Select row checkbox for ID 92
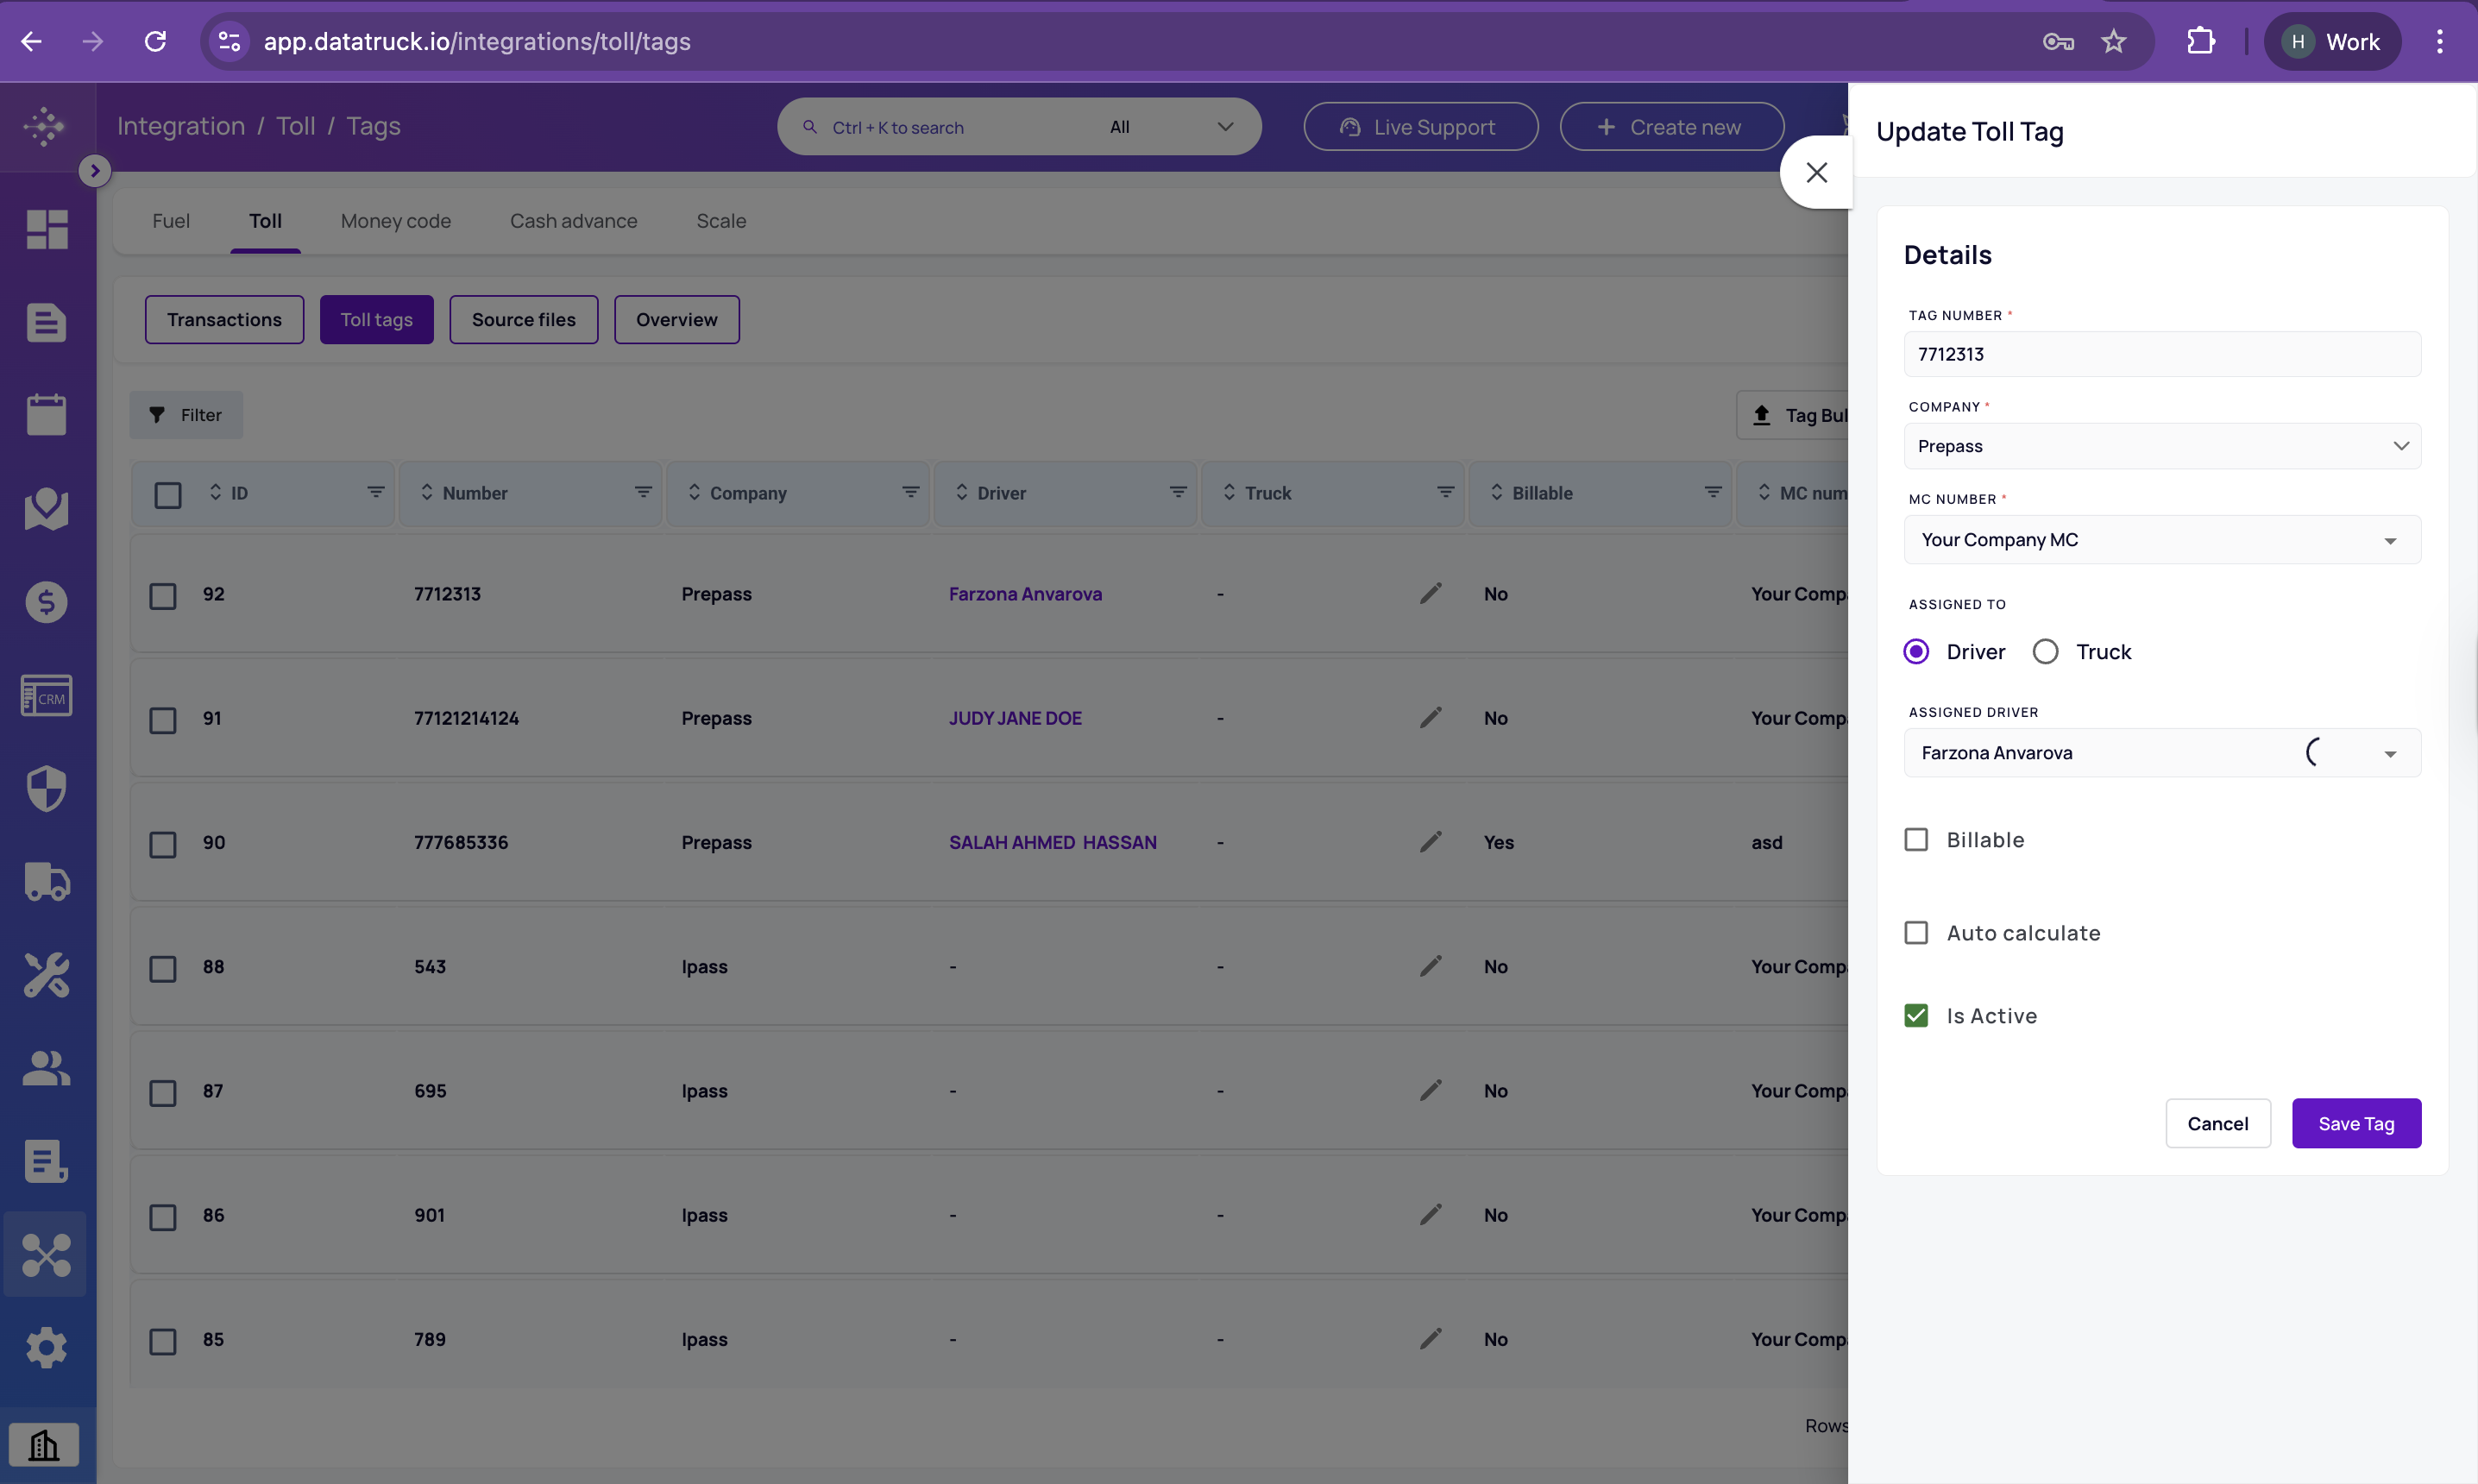Viewport: 2478px width, 1484px height. click(163, 596)
